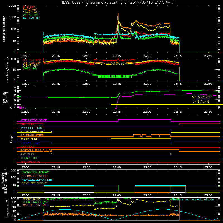Select the BAD_PACKETS flag label

tap(30, 162)
